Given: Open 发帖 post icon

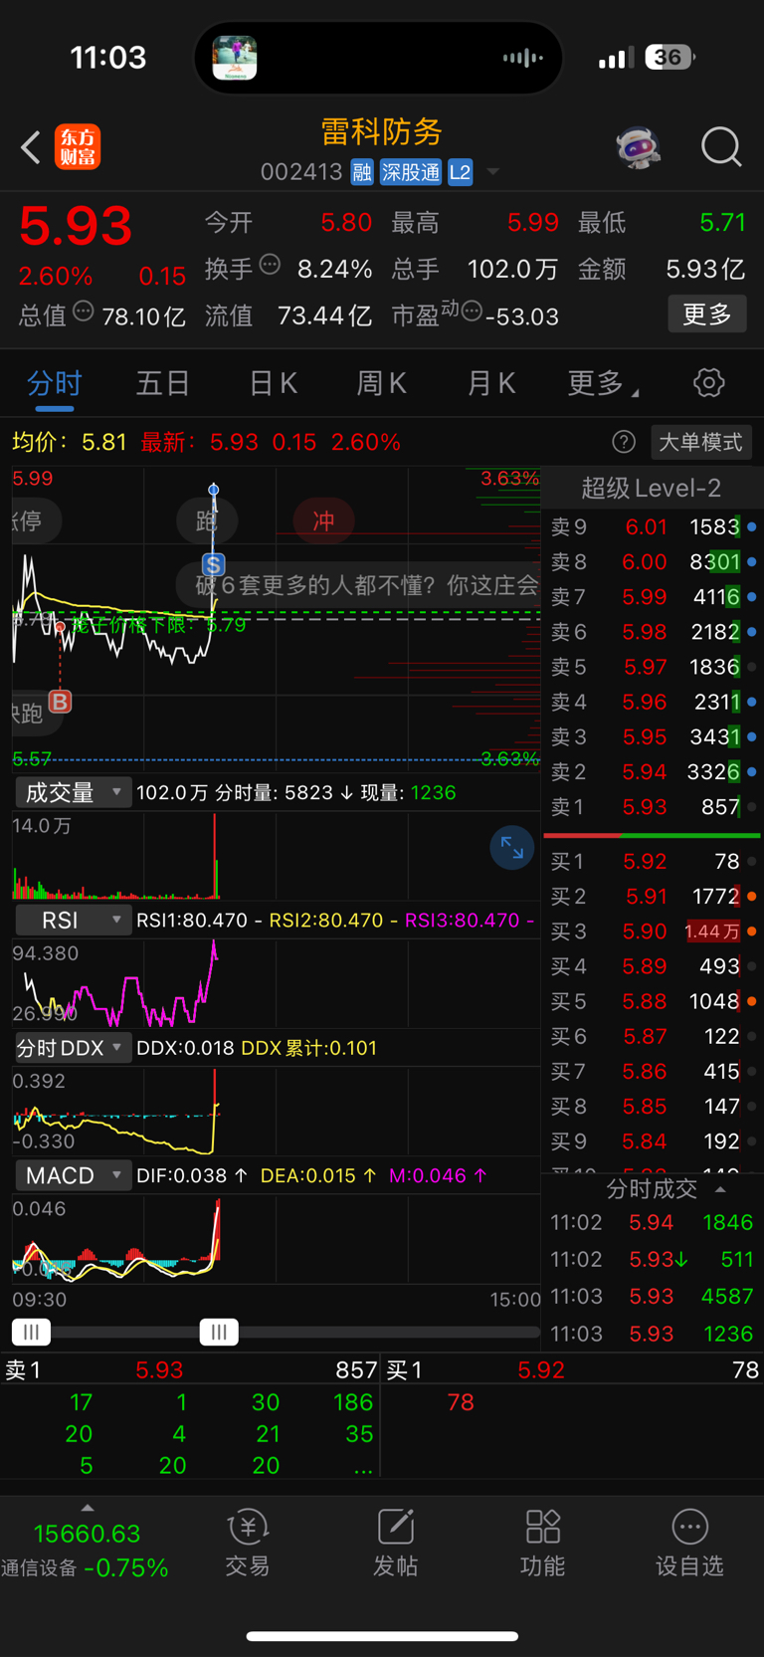Looking at the screenshot, I should (x=395, y=1544).
